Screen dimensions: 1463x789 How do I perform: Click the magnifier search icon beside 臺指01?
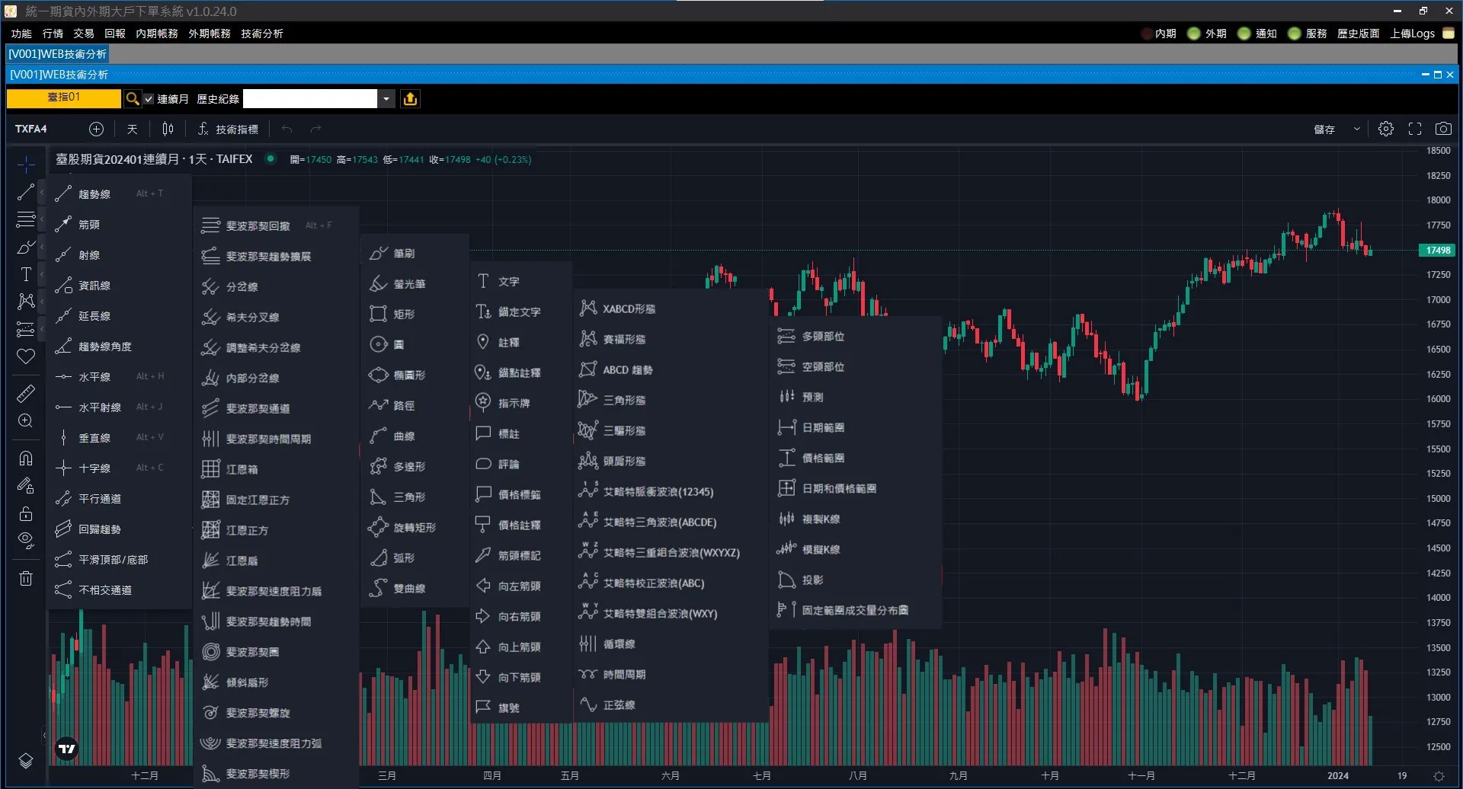(x=132, y=99)
